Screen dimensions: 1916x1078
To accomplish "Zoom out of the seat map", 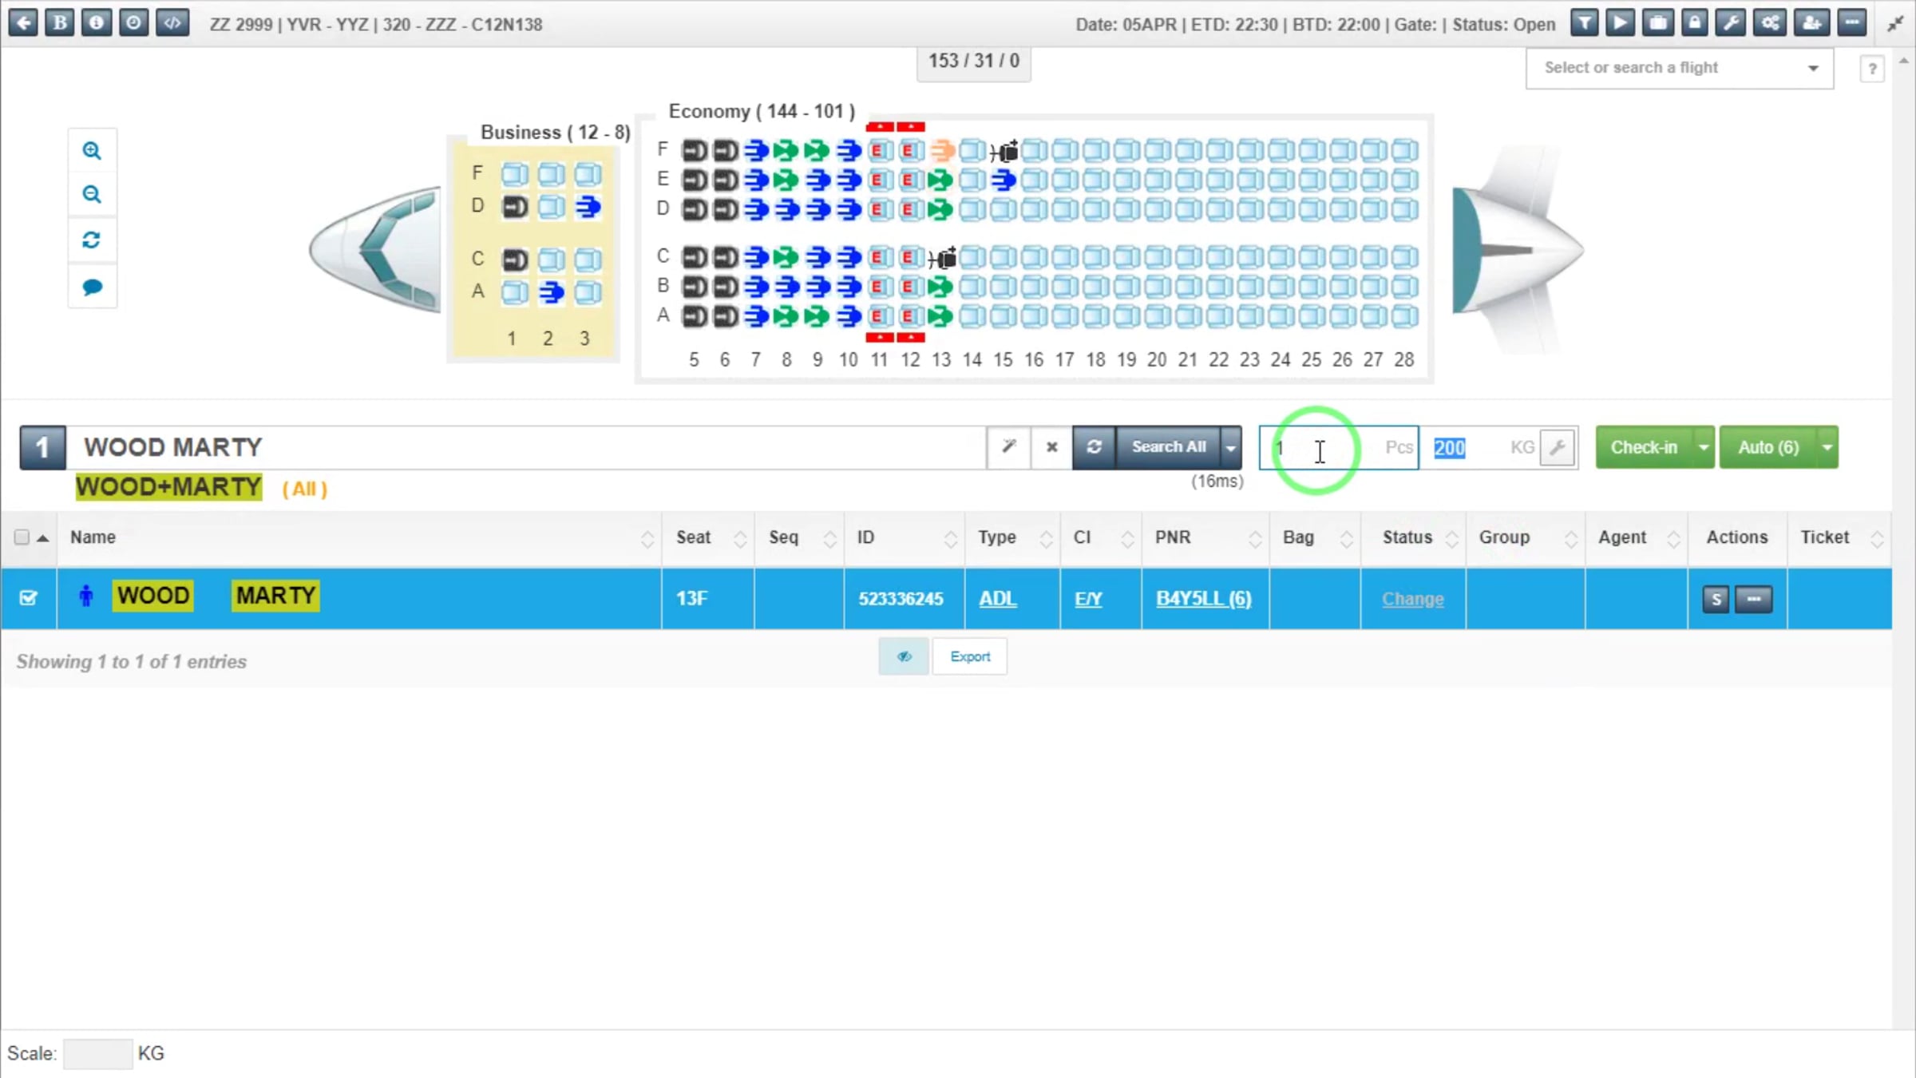I will click(92, 194).
